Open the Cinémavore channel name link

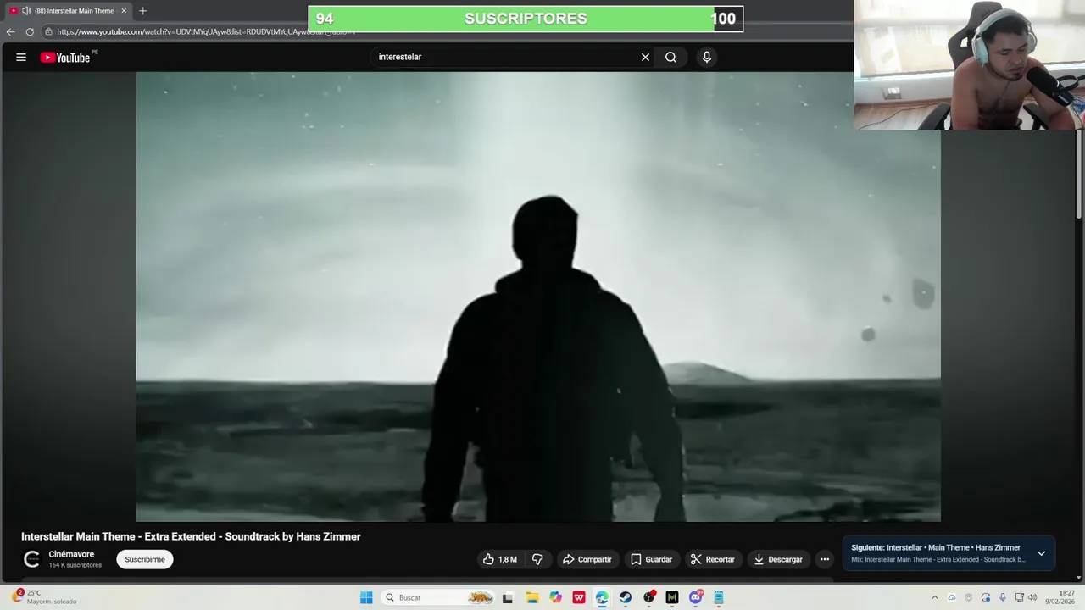point(71,554)
